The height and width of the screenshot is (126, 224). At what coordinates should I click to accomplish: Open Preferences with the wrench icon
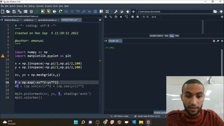point(116,12)
